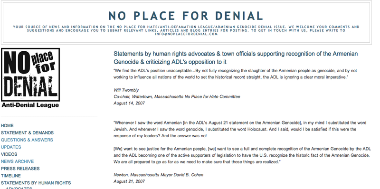Open QUESTIONS & ANSWERS link
The width and height of the screenshot is (380, 189).
tap(27, 140)
